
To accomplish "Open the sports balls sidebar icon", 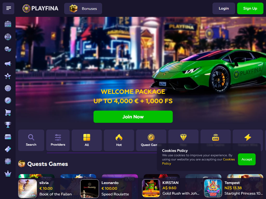I will click(x=8, y=49).
